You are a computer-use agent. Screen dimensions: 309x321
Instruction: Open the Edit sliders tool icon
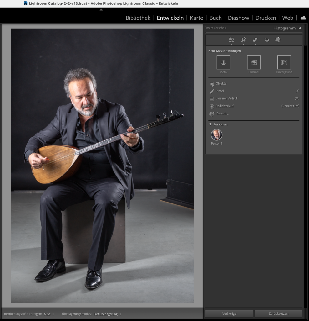(x=231, y=40)
